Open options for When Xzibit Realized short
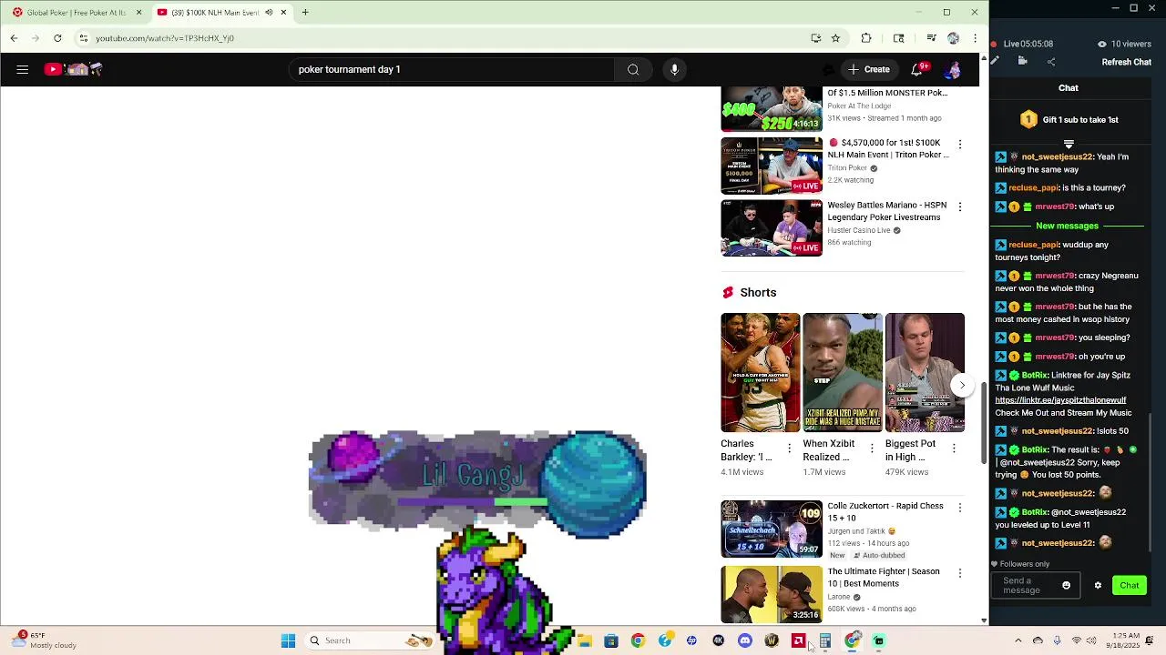The height and width of the screenshot is (655, 1166). click(x=871, y=448)
